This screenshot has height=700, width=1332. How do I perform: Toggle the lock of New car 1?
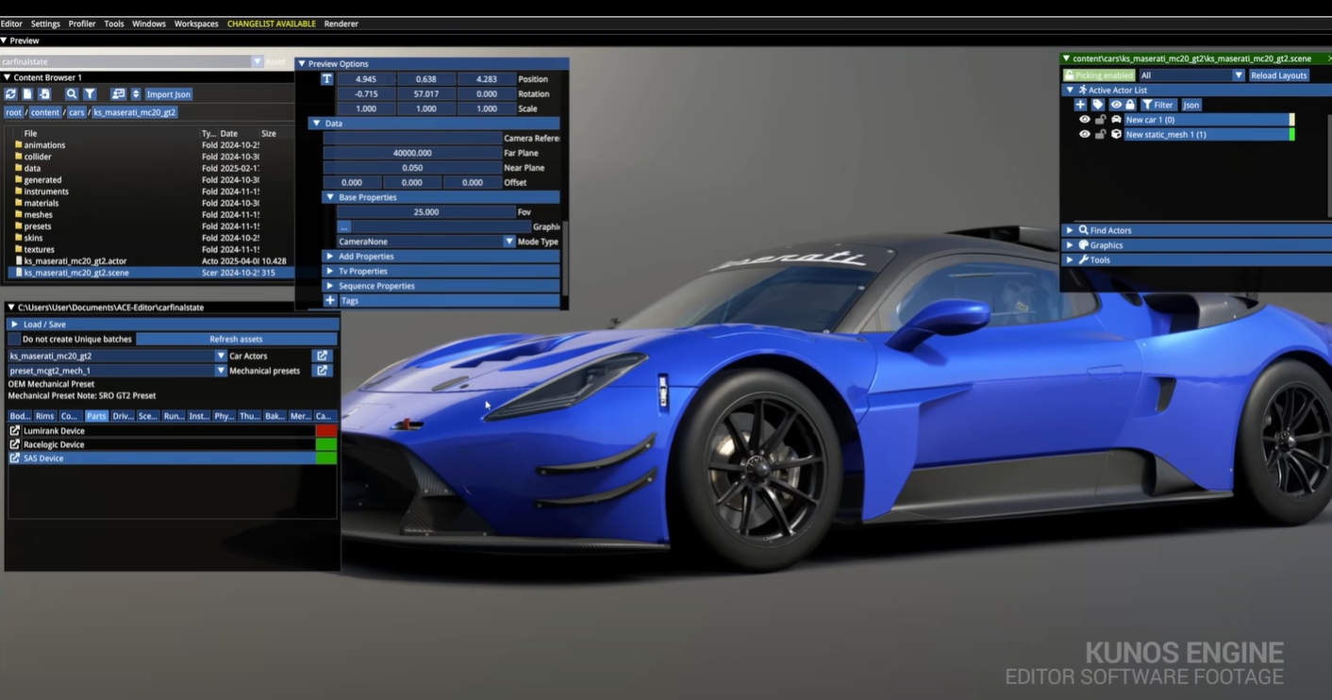[1100, 120]
